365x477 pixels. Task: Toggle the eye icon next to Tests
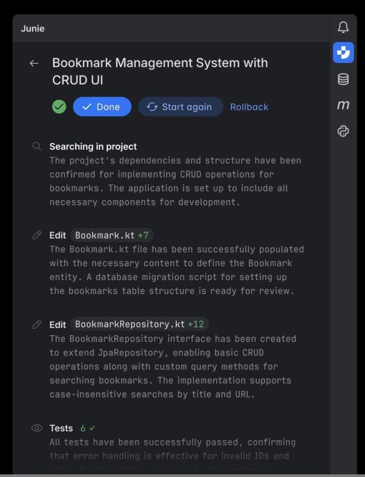point(36,428)
